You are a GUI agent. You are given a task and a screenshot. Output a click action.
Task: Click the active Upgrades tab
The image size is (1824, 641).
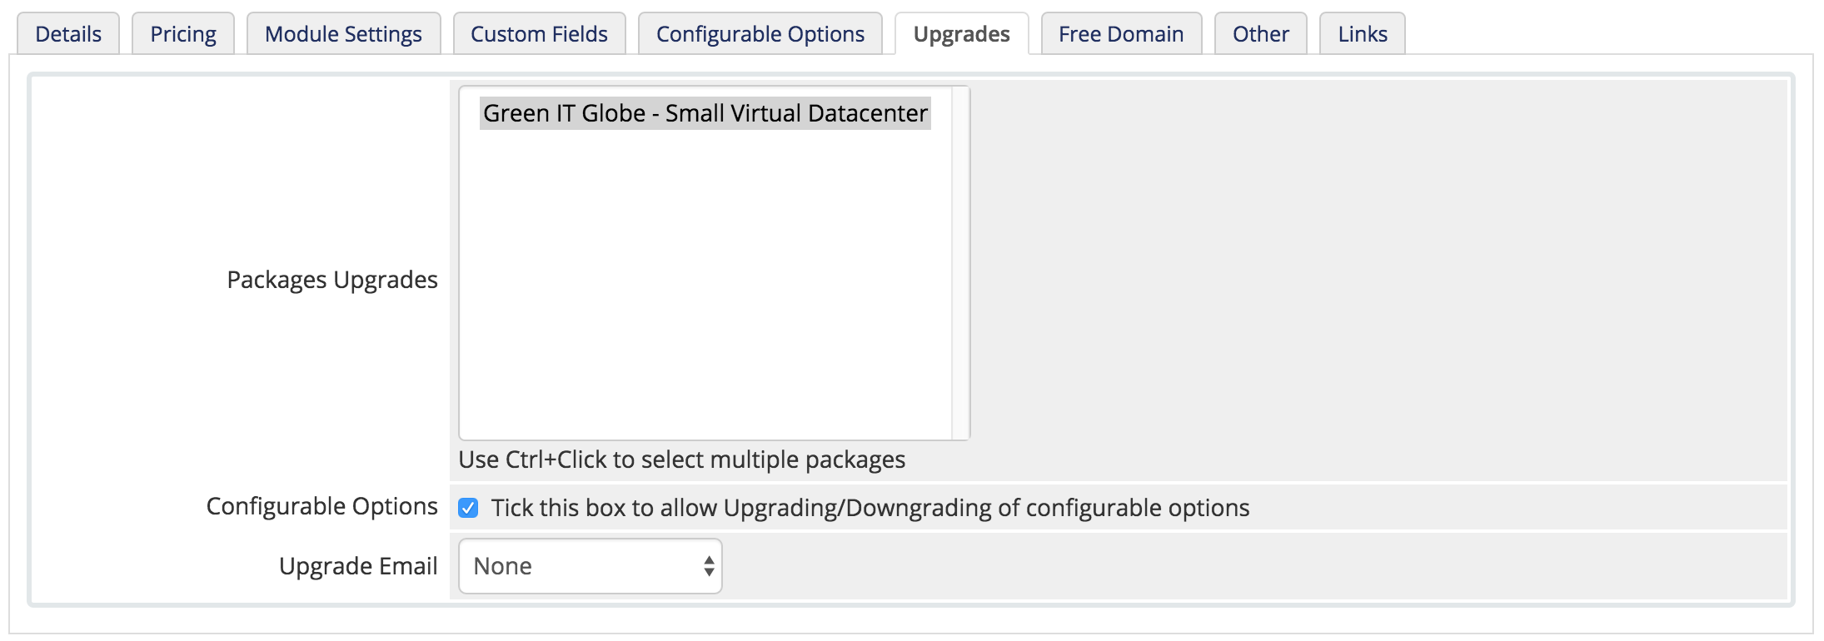click(961, 34)
